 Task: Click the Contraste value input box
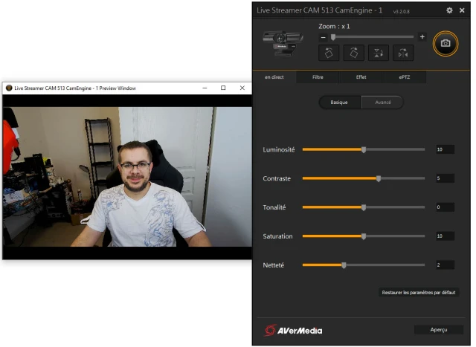(x=445, y=178)
